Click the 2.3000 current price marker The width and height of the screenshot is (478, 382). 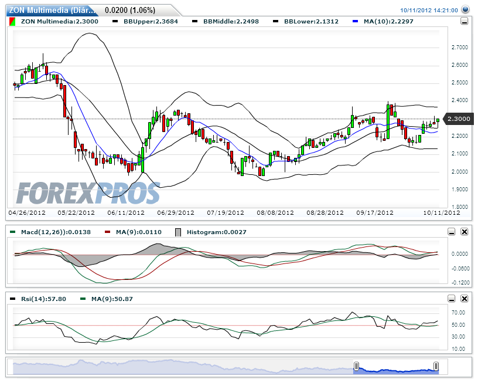(x=458, y=119)
